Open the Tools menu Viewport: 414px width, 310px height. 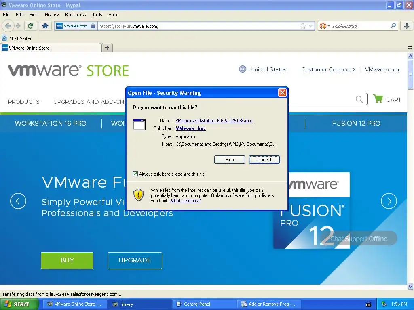pyautogui.click(x=97, y=15)
